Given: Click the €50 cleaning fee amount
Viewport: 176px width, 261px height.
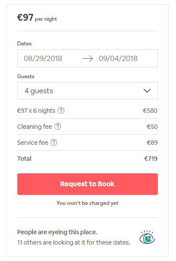Looking at the screenshot, I should [x=152, y=127].
